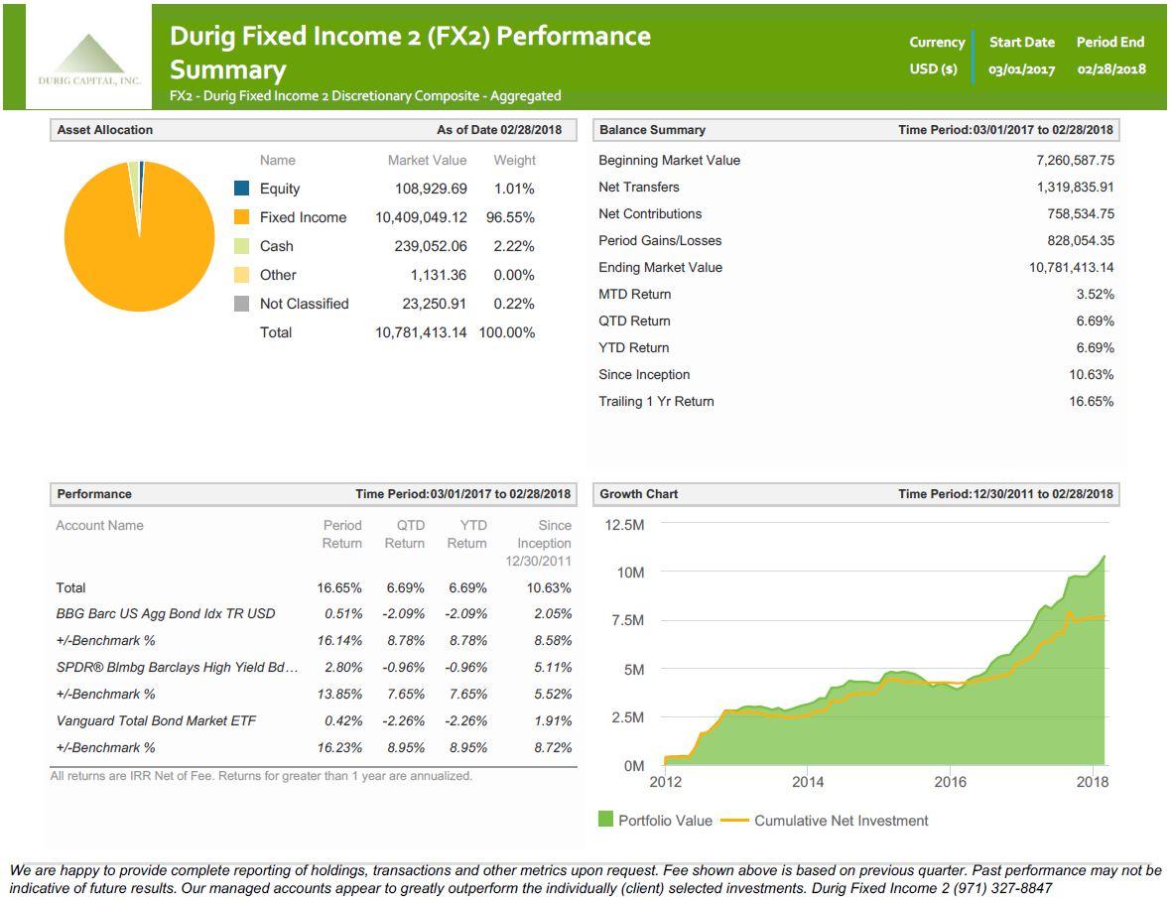Viewport: 1171px width, 900px height.
Task: Select the report title 'Durig Fixed Income 2 (FX2) Performance Summary'
Action: (x=410, y=53)
